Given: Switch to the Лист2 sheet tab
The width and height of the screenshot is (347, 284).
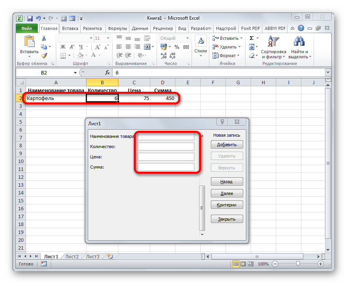Looking at the screenshot, I should coord(72,256).
